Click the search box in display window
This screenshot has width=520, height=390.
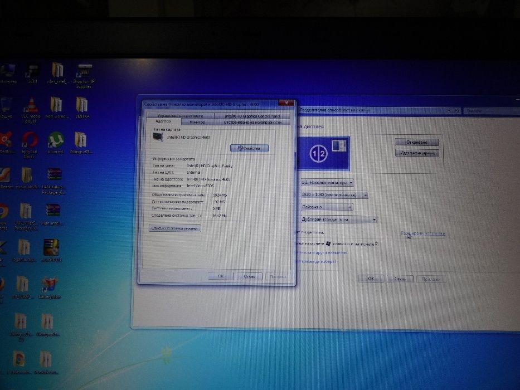click(492, 111)
